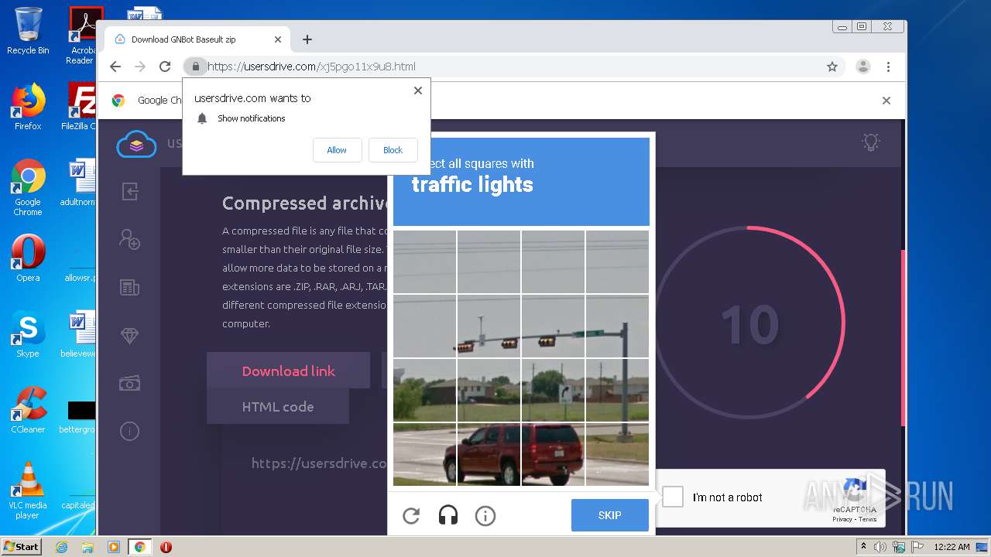Open a new browser tab
The width and height of the screenshot is (991, 557).
pyautogui.click(x=307, y=39)
